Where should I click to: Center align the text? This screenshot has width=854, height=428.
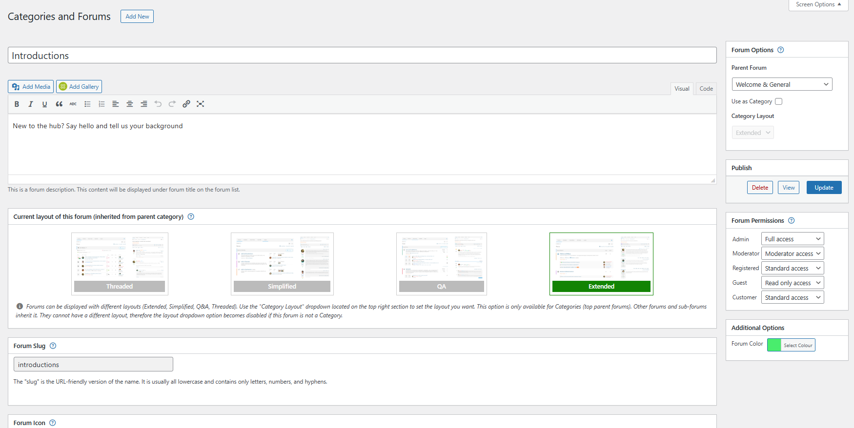(130, 104)
